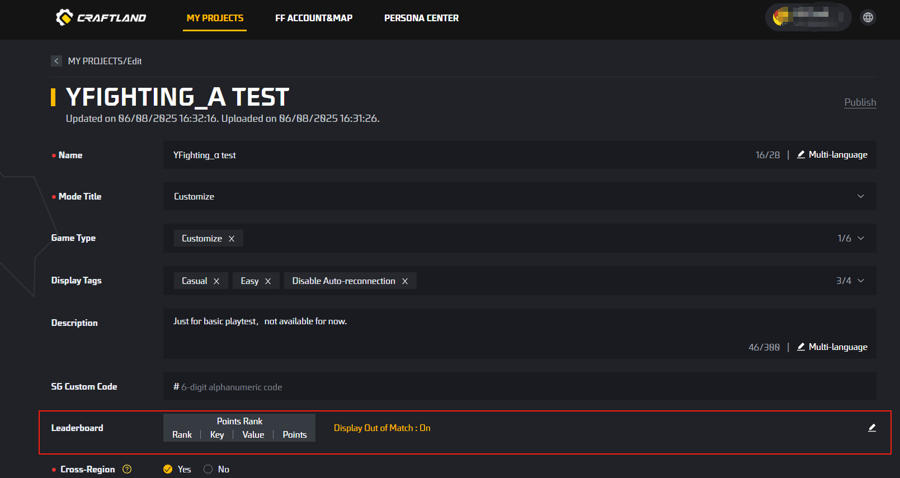
Task: Click the Craftland logo
Action: click(101, 17)
